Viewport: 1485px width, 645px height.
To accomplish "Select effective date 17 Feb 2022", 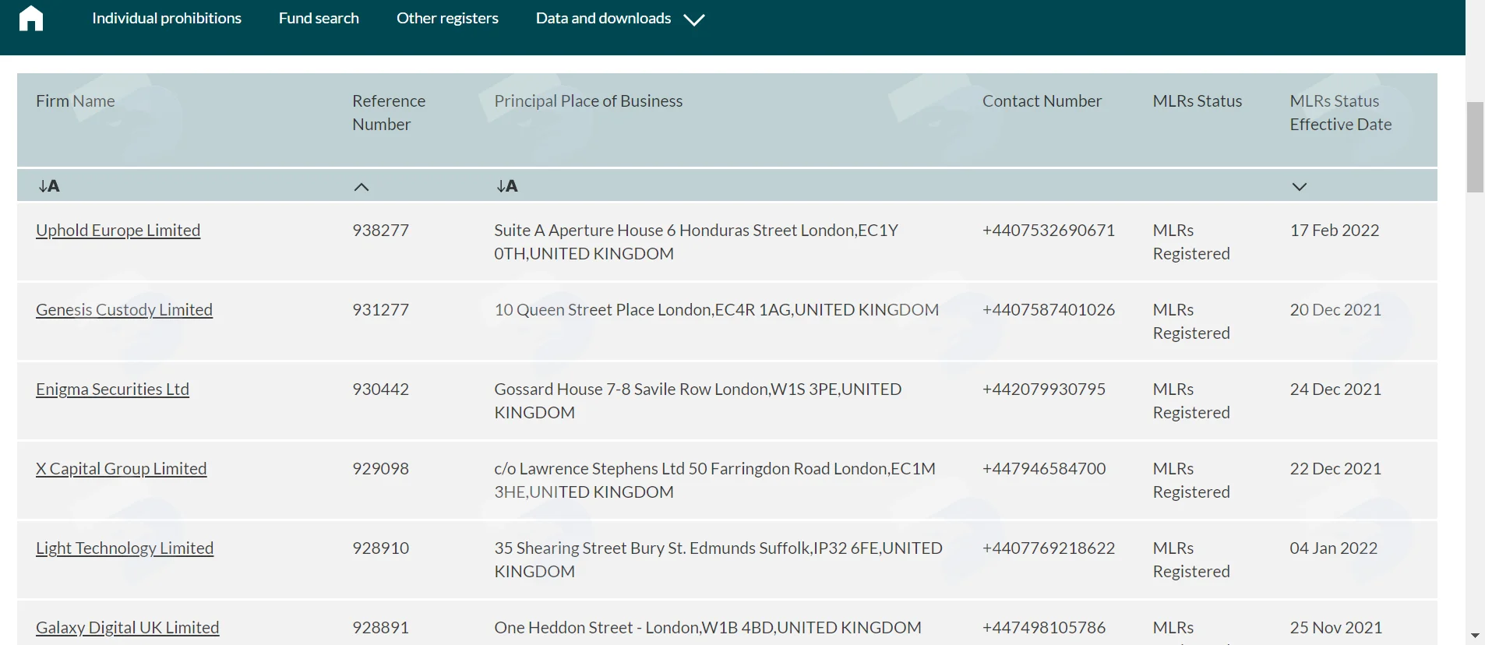I will click(x=1335, y=231).
